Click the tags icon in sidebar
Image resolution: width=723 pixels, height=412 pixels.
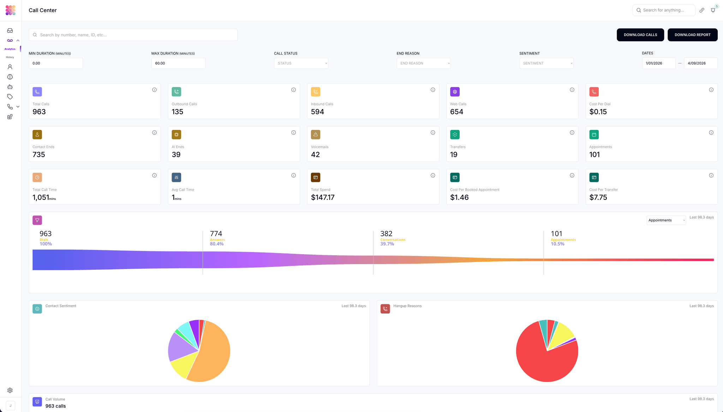pos(10,96)
